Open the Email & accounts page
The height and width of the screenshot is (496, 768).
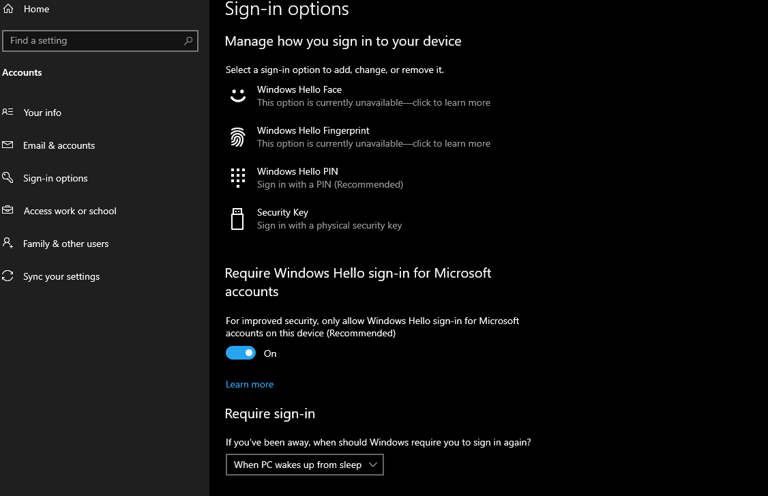pos(59,145)
